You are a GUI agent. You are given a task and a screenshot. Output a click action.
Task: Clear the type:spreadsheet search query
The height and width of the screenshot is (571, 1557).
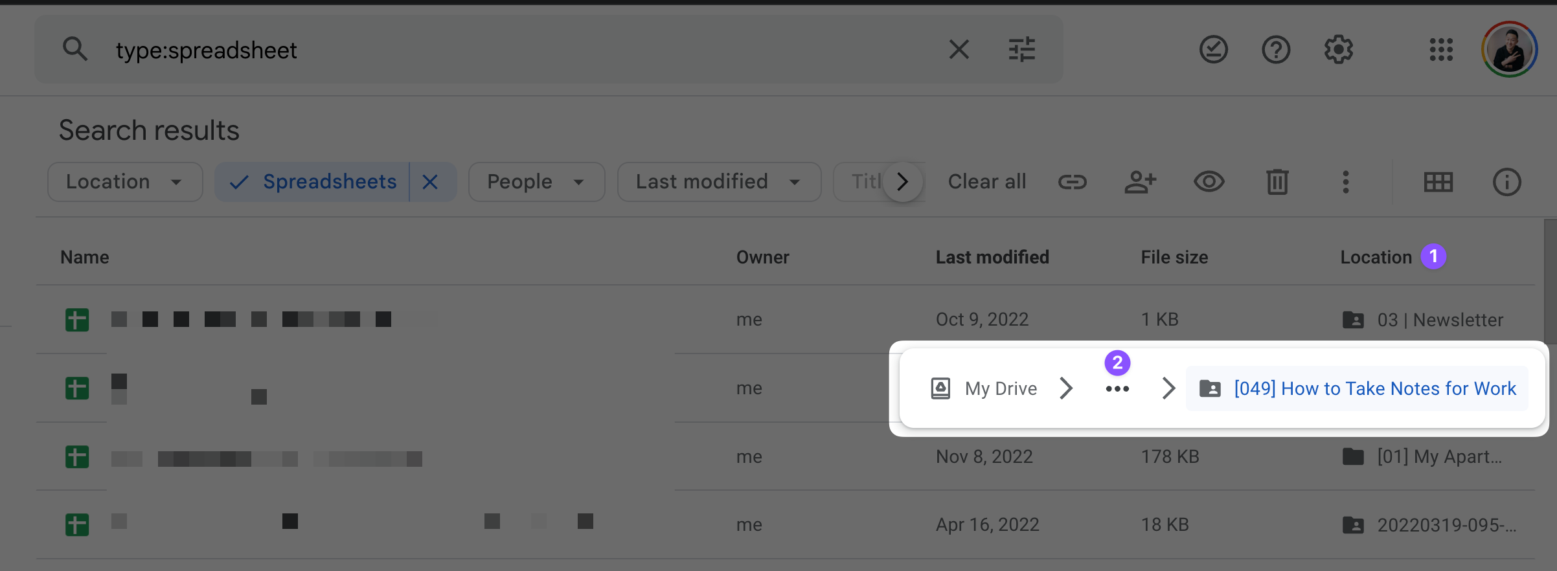tap(959, 49)
